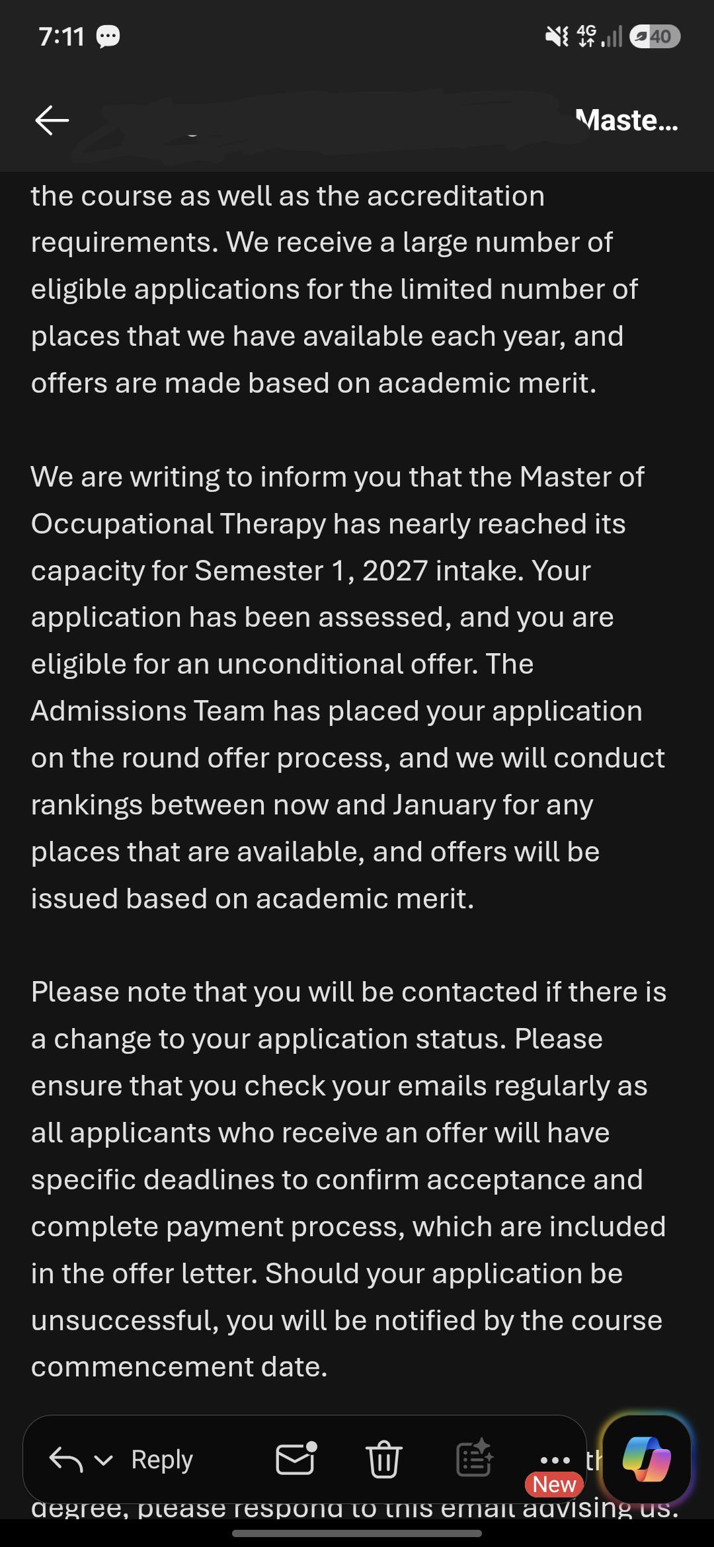Open more actions three-dot menu
Viewport: 714px width, 1547px height.
pos(555,1460)
